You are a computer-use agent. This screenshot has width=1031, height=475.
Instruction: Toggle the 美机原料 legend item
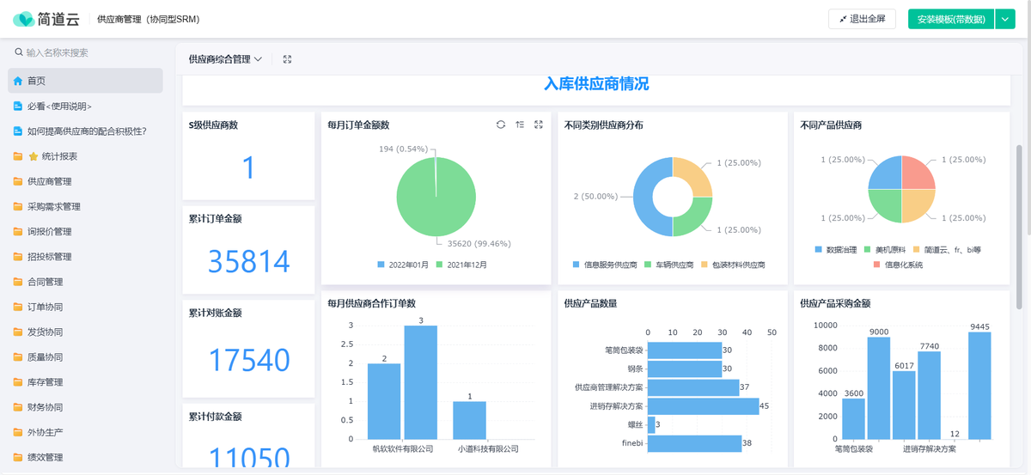885,249
